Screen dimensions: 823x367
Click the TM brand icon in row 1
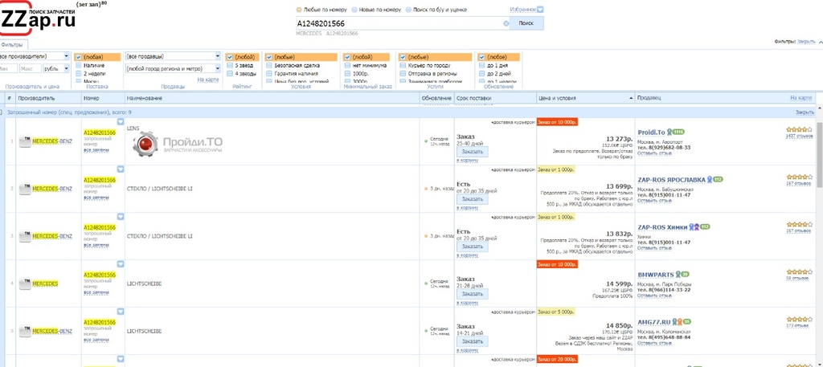[25, 141]
